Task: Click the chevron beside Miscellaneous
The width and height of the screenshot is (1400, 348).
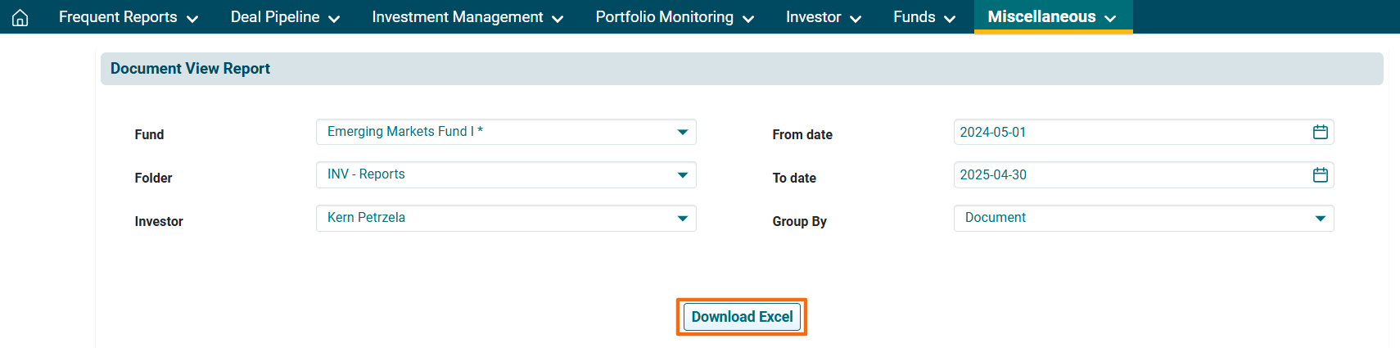Action: (x=1110, y=18)
